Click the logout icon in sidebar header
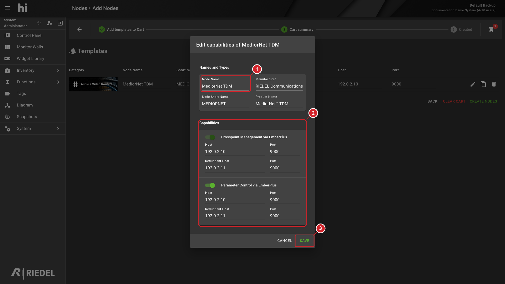 (60, 23)
